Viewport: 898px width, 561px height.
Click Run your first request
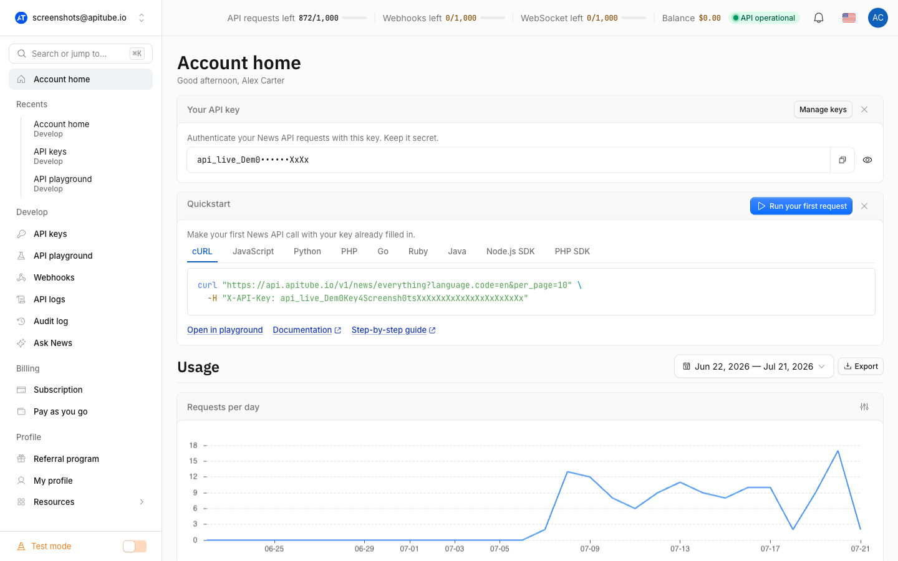tap(801, 206)
